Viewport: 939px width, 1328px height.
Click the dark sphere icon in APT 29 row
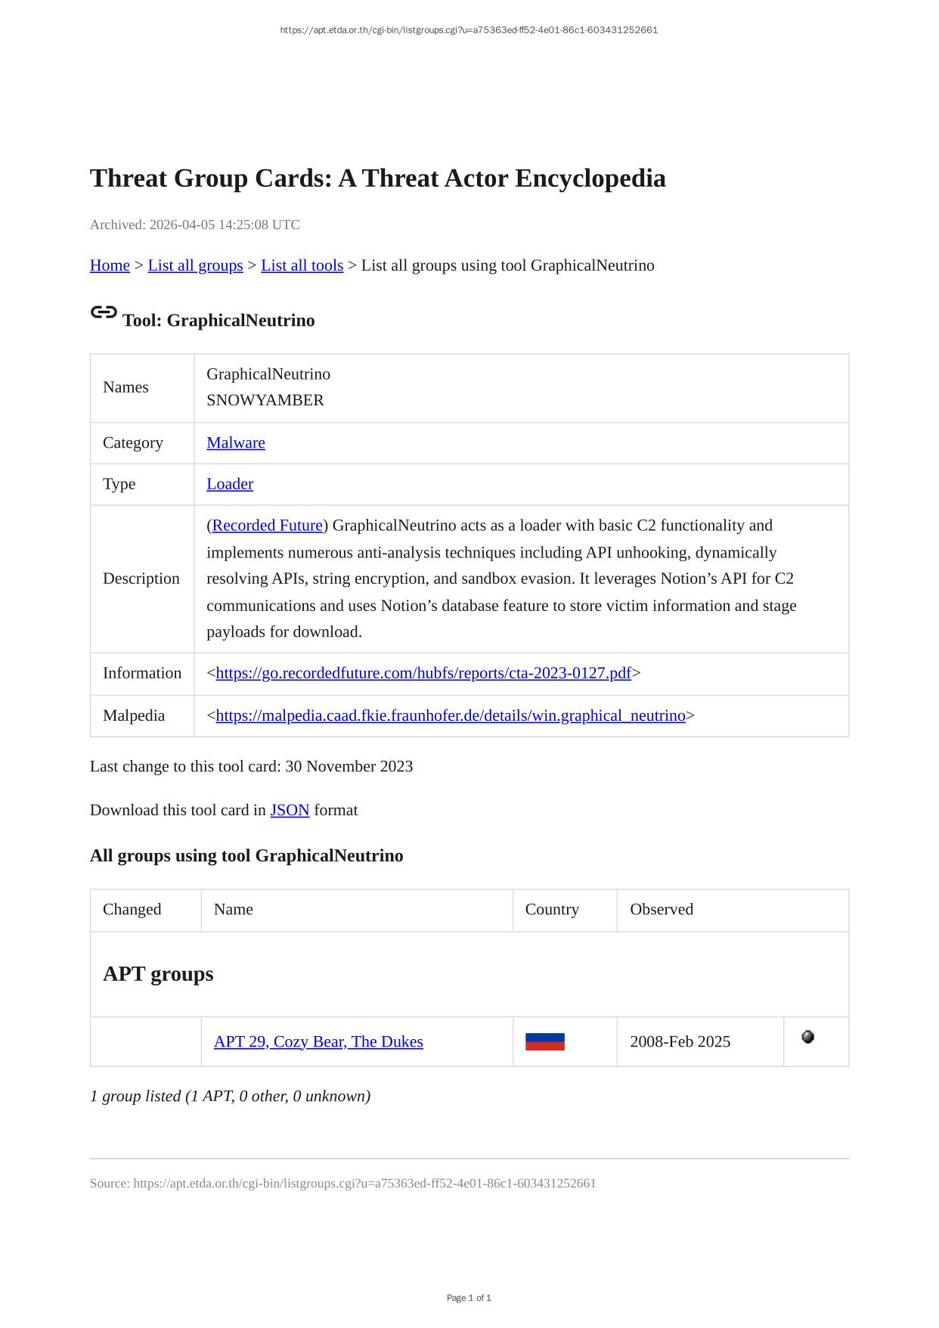pos(807,1037)
